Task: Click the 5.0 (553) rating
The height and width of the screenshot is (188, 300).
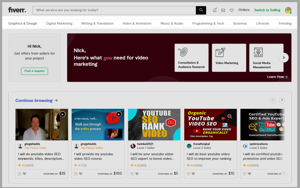Action: 26,165
